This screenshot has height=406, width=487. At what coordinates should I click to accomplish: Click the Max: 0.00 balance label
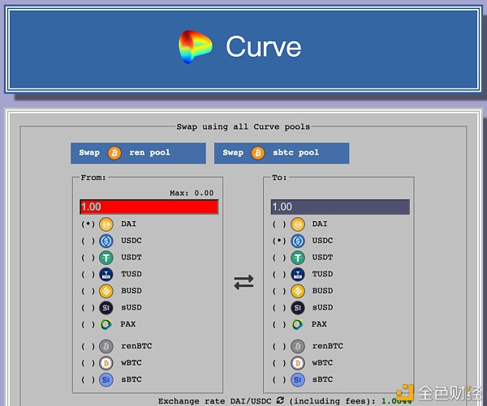coord(191,193)
